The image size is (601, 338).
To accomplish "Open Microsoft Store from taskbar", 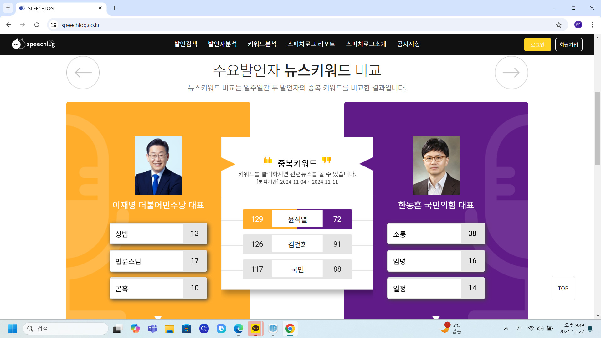I will coord(187,329).
